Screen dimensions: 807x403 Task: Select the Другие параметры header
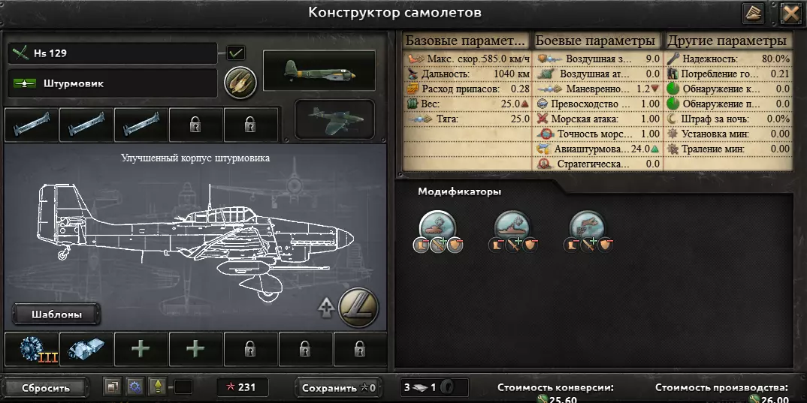tap(727, 41)
